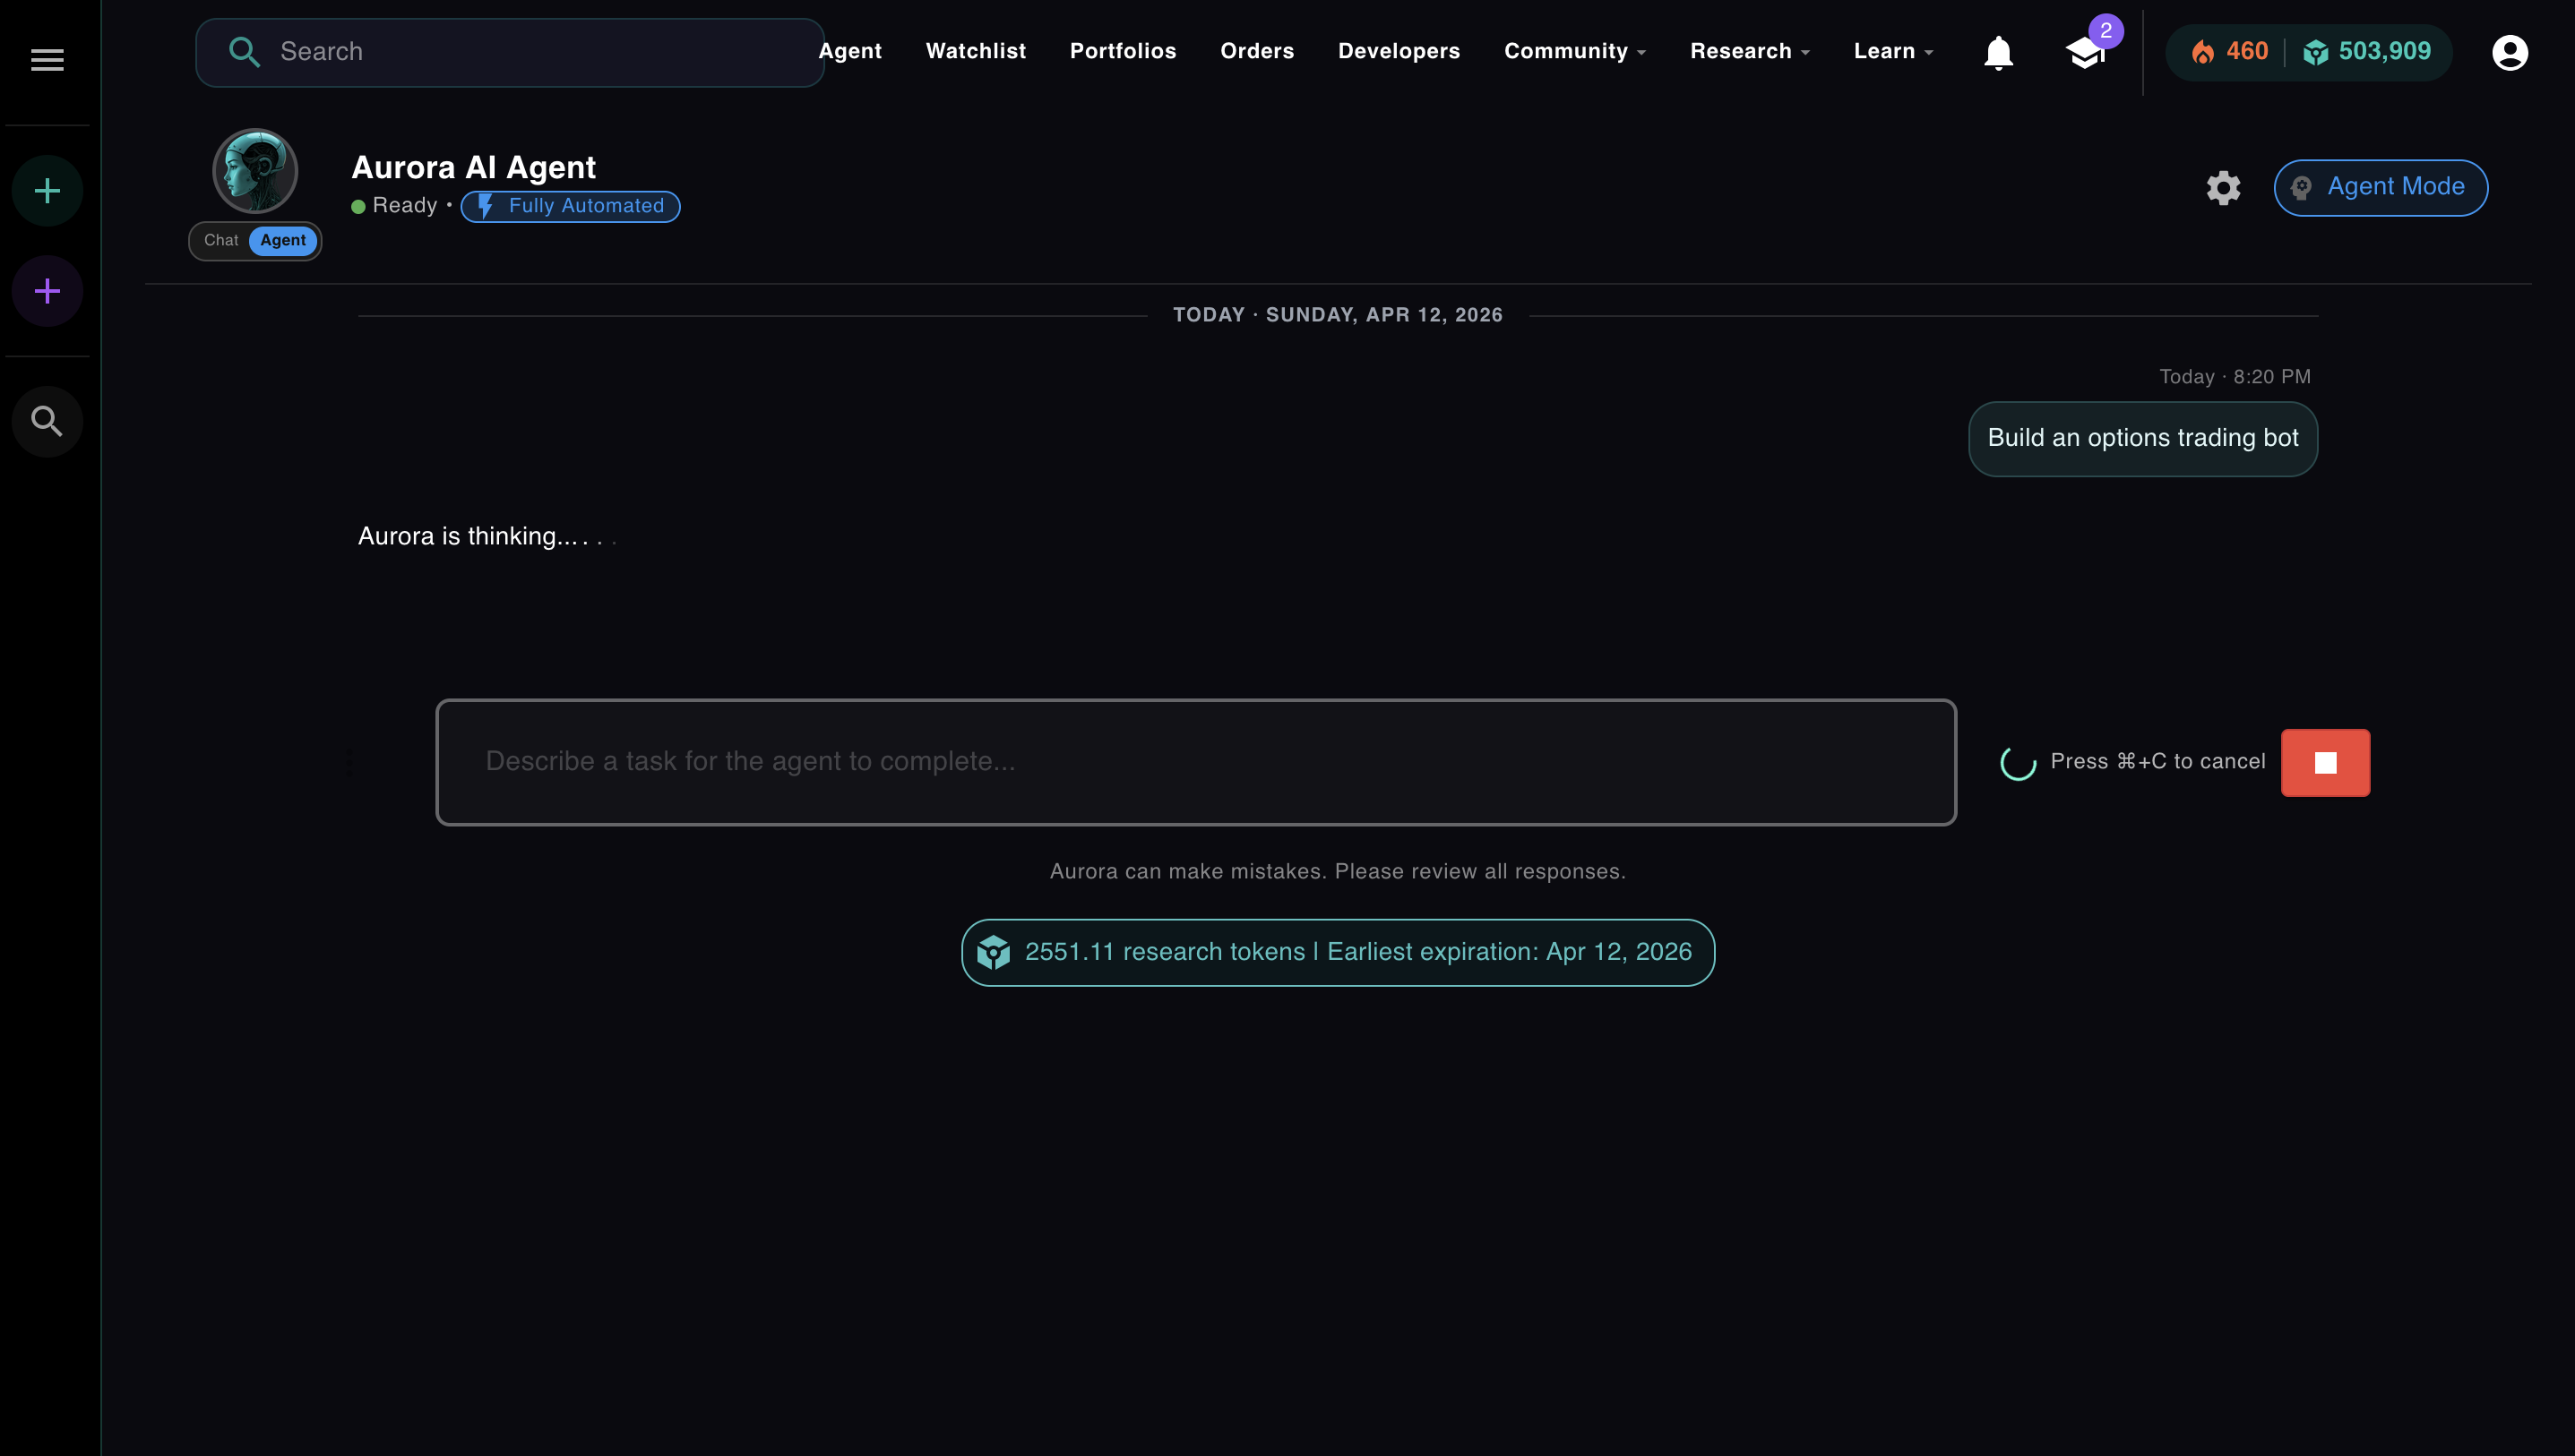Screen dimensions: 2575x1456
Task: Open the Portfolios page
Action: (x=1123, y=51)
